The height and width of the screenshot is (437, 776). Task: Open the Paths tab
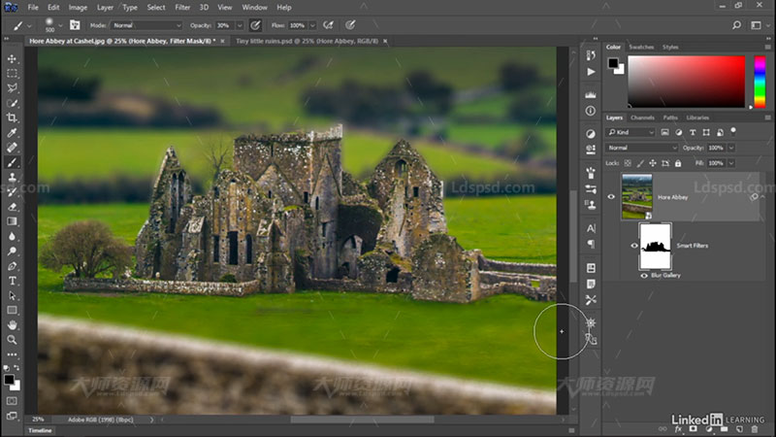[x=670, y=118]
